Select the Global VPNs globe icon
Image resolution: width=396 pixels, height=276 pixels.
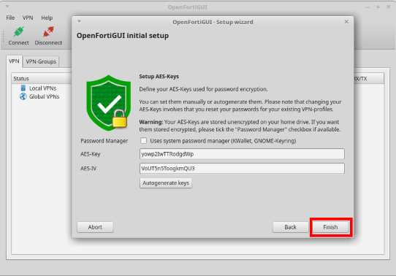coord(23,96)
